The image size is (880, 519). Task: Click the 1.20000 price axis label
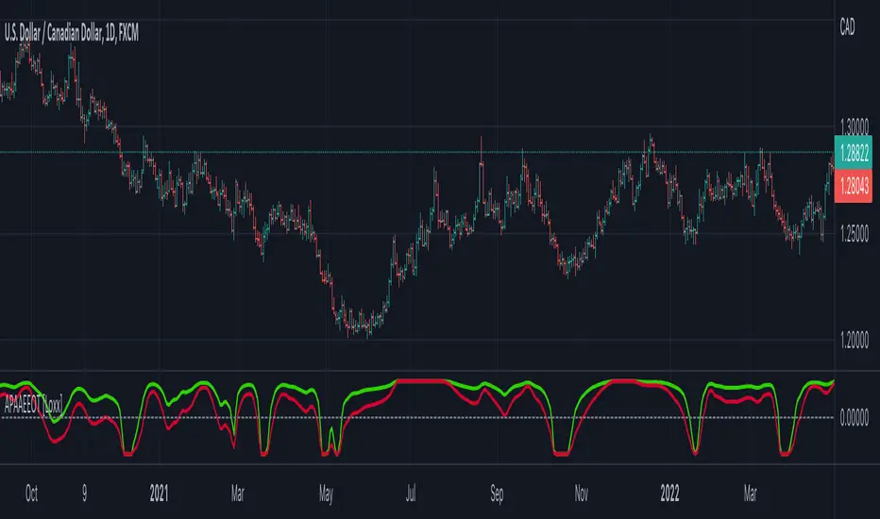(855, 340)
